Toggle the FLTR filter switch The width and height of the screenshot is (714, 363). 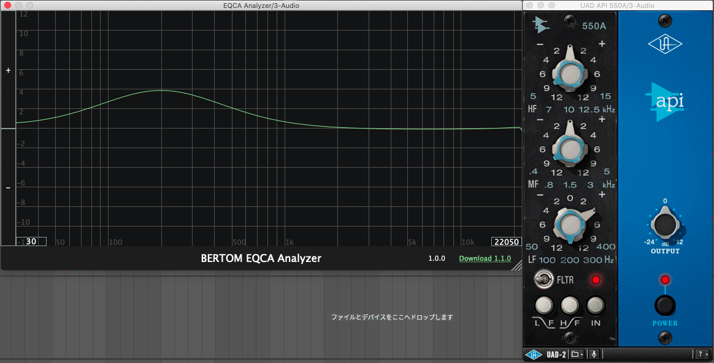click(x=543, y=279)
